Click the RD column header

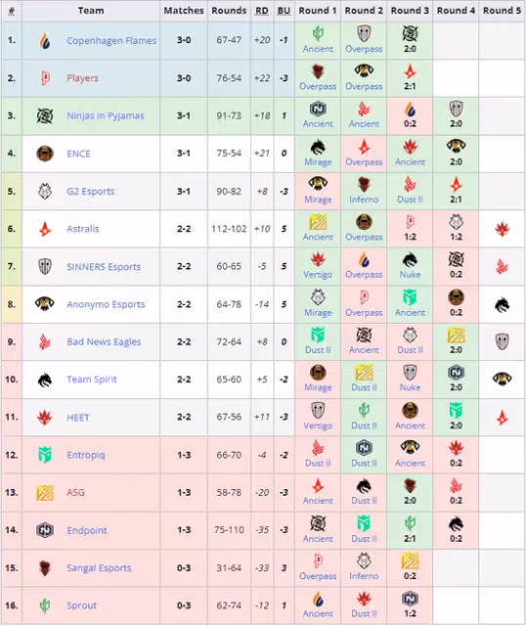[x=262, y=11]
